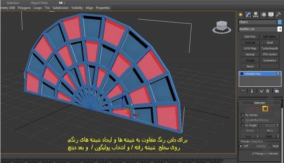The width and height of the screenshot is (284, 163).
Task: Click the Object name field
Action: [258, 22]
